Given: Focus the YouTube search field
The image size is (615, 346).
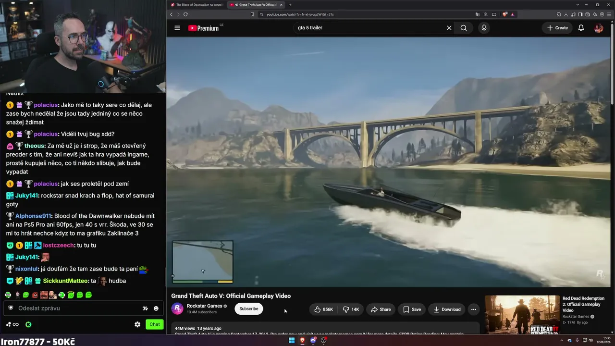Looking at the screenshot, I should [370, 28].
